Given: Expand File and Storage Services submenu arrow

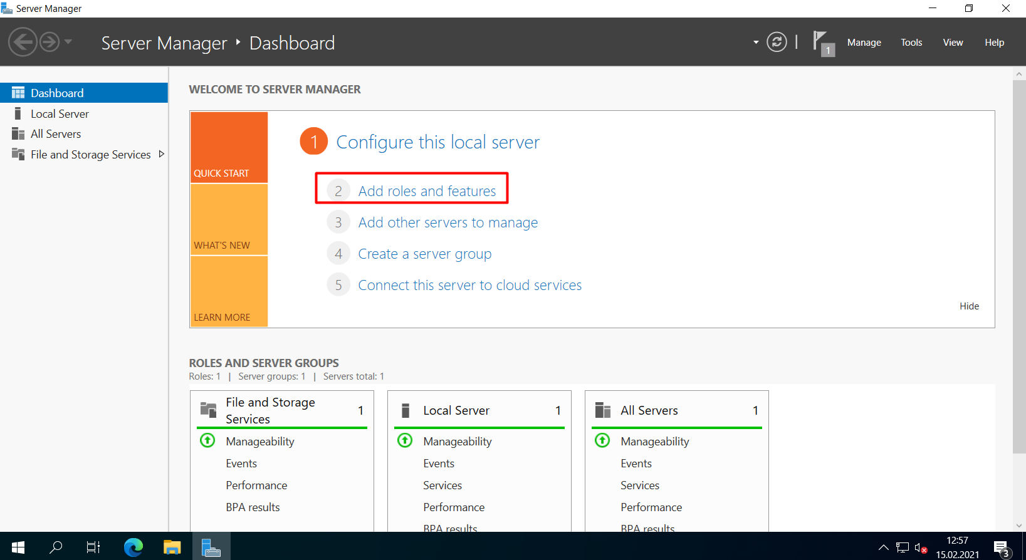Looking at the screenshot, I should [x=162, y=154].
